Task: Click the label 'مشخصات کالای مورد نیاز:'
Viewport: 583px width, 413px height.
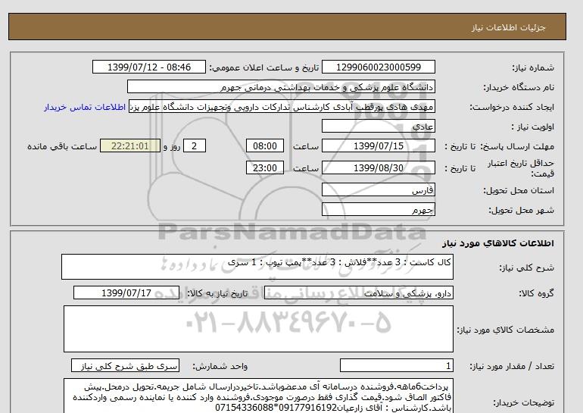Action: (x=506, y=330)
